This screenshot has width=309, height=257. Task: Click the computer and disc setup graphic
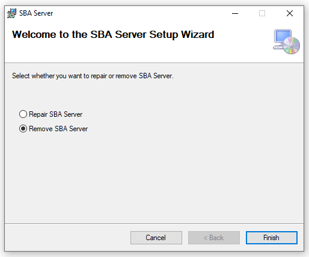tap(287, 42)
